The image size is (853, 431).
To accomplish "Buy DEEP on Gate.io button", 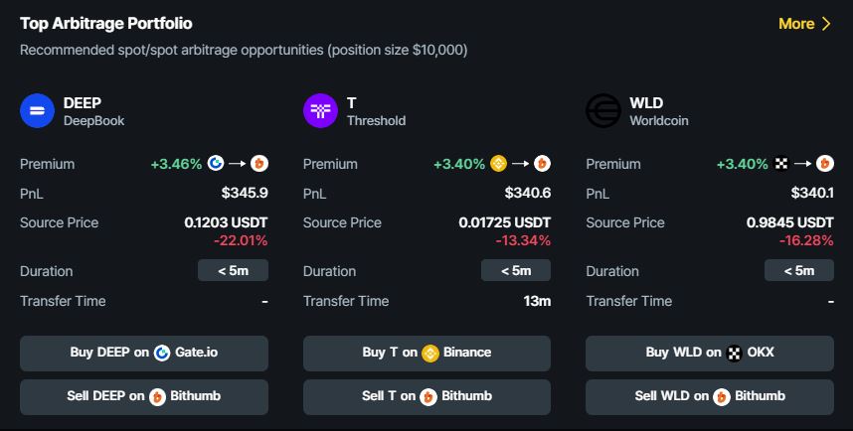I will 144,354.
